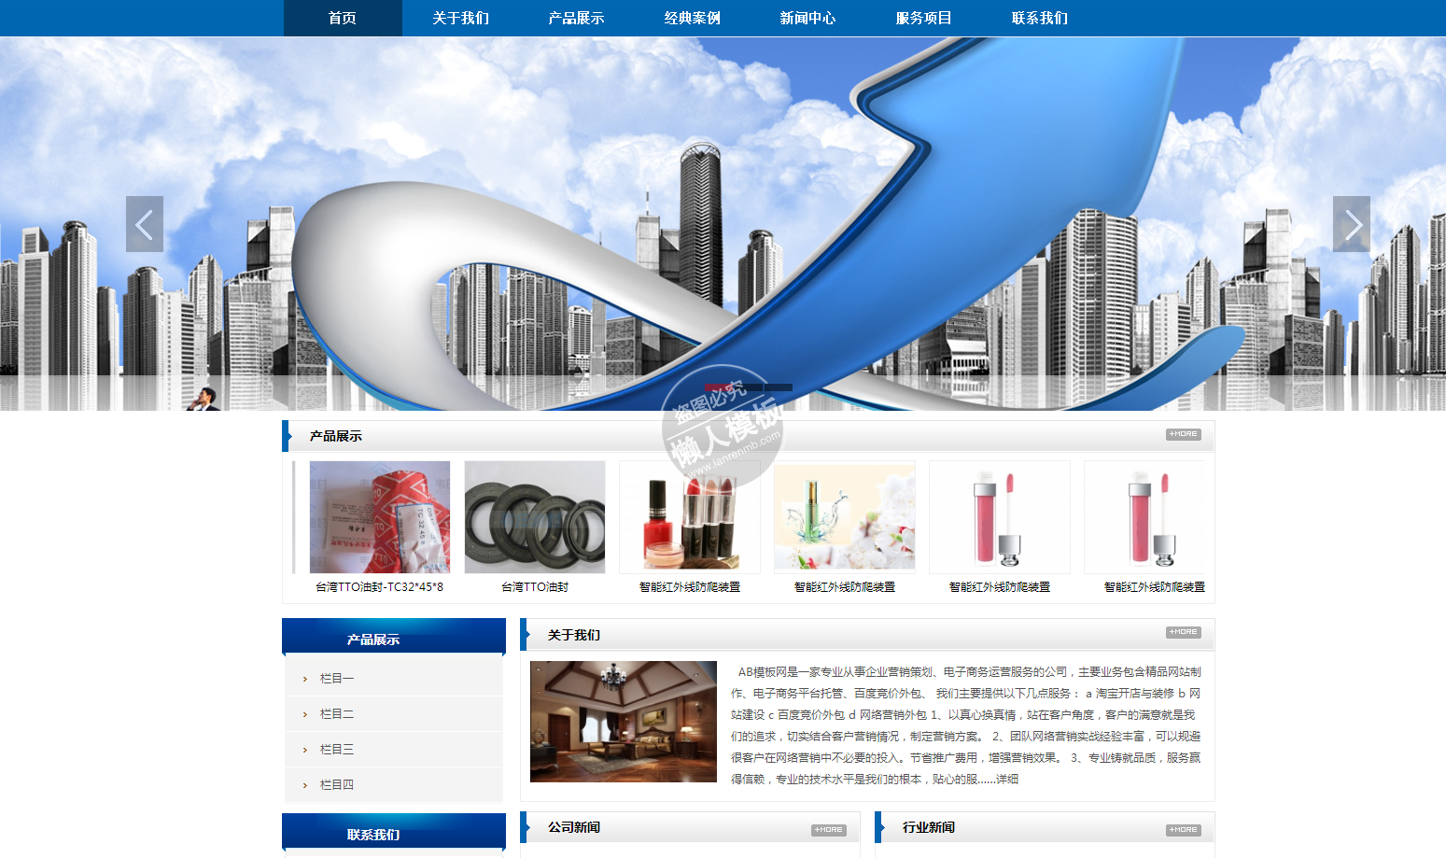The width and height of the screenshot is (1446, 858).
Task: Open 新闻中心 in top menu
Action: [x=807, y=19]
